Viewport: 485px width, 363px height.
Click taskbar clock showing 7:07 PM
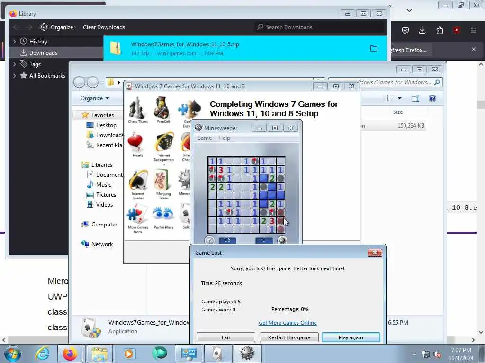point(461,354)
